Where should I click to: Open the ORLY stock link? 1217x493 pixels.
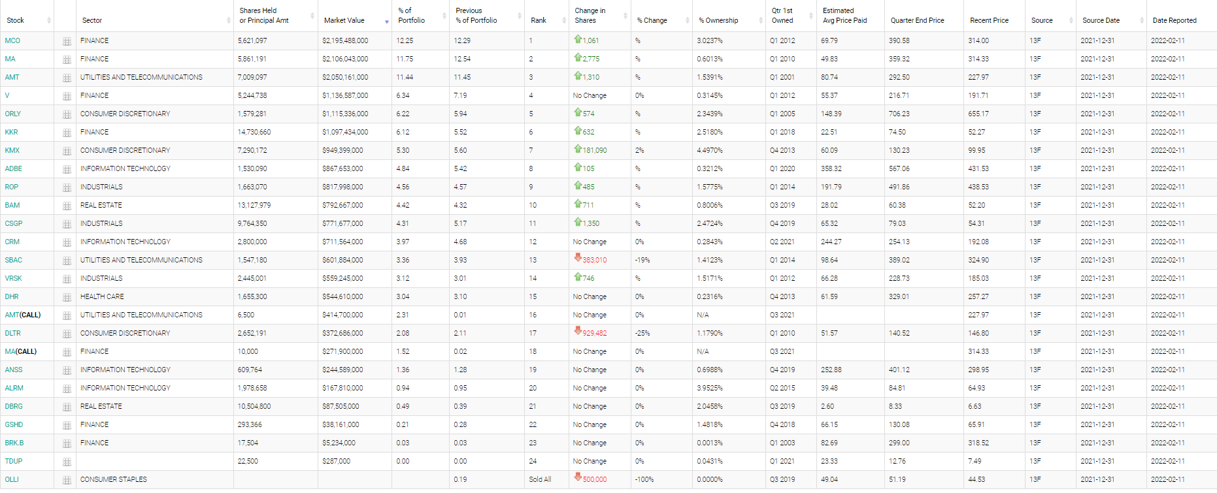coord(13,114)
